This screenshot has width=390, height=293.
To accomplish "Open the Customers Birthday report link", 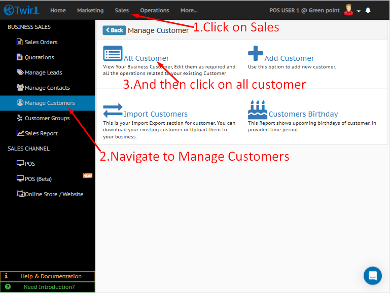I will click(x=303, y=114).
